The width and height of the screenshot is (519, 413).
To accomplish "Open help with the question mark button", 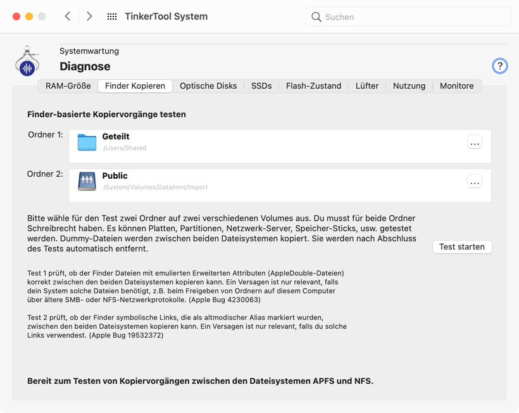I will [500, 66].
